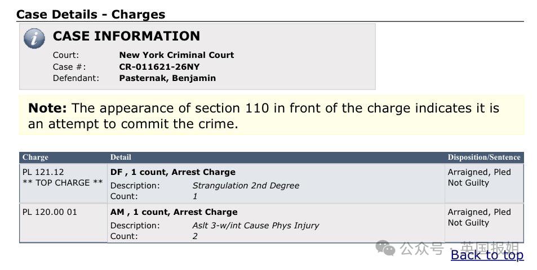Click the DF, 1 count, Arrest Charge detail
The height and width of the screenshot is (270, 537).
[173, 172]
